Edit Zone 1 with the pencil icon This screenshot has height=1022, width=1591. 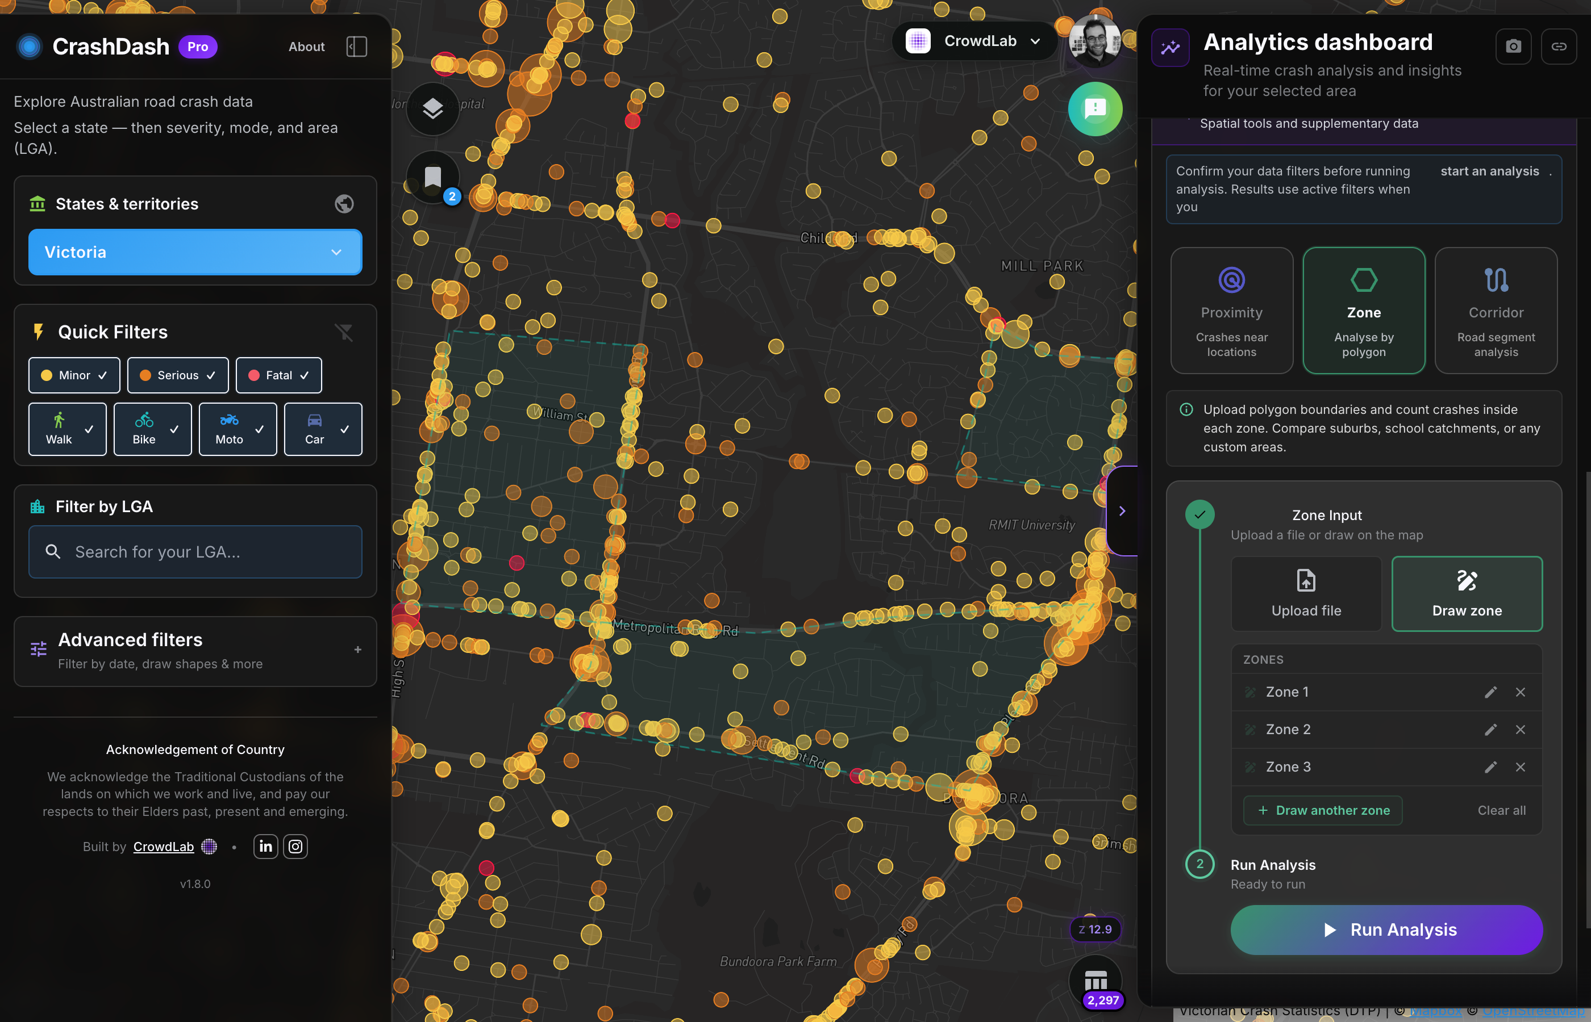coord(1491,692)
